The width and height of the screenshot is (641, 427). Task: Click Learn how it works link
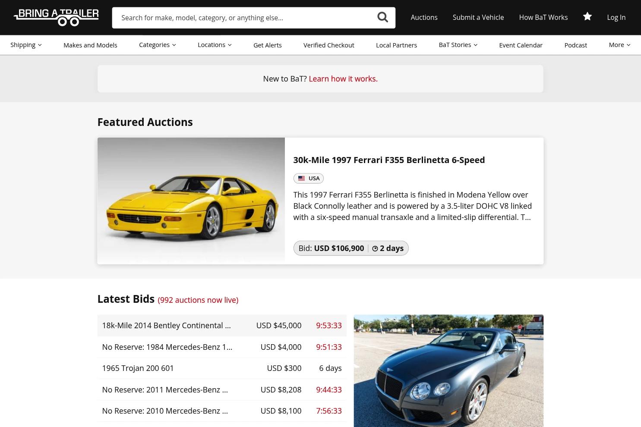pos(343,78)
